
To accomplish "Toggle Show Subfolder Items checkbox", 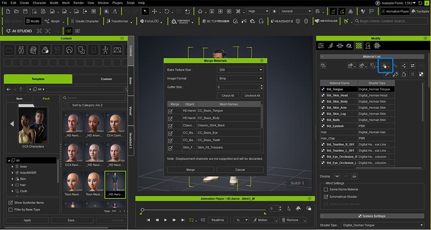I will click(11, 202).
